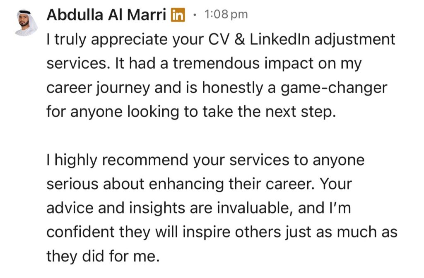Click the phrase "highly recommend"
The image size is (424, 278).
tap(121, 160)
